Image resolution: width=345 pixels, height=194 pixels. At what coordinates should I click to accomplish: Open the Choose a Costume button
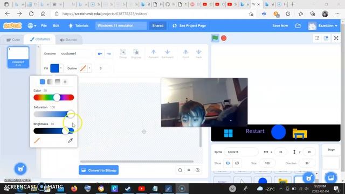pos(20,169)
